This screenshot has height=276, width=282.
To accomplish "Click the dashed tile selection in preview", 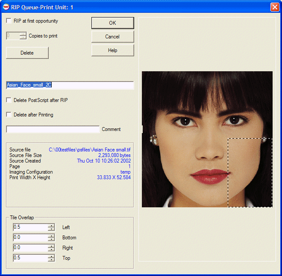I will pos(250,172).
